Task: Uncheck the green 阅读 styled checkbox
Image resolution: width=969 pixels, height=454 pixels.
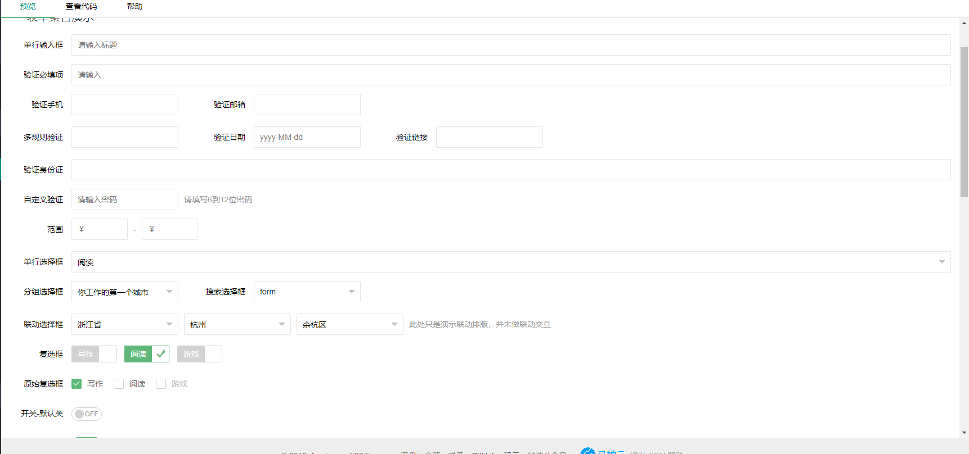Action: click(x=146, y=354)
